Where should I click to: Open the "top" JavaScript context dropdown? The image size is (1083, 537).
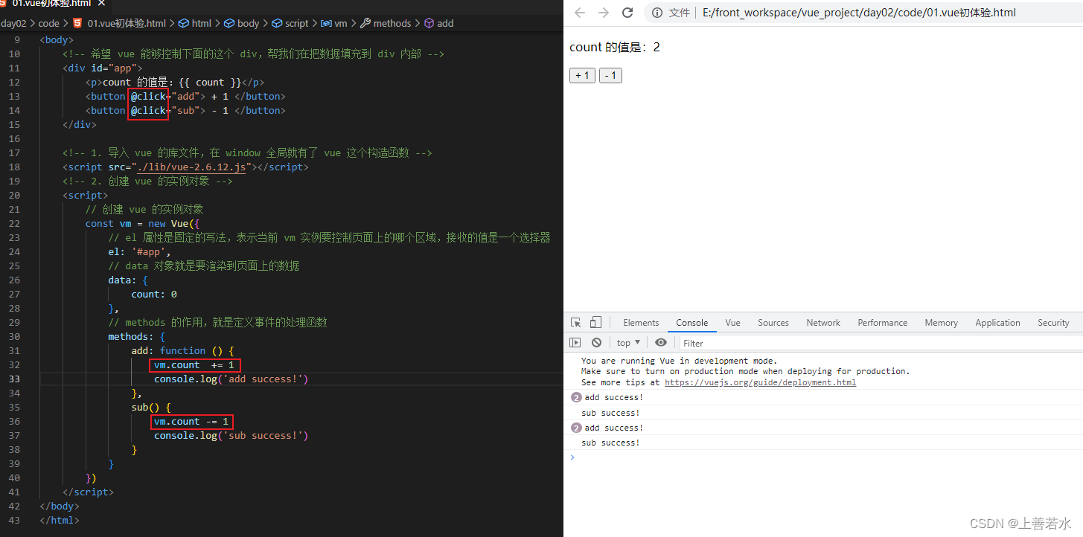coord(629,343)
